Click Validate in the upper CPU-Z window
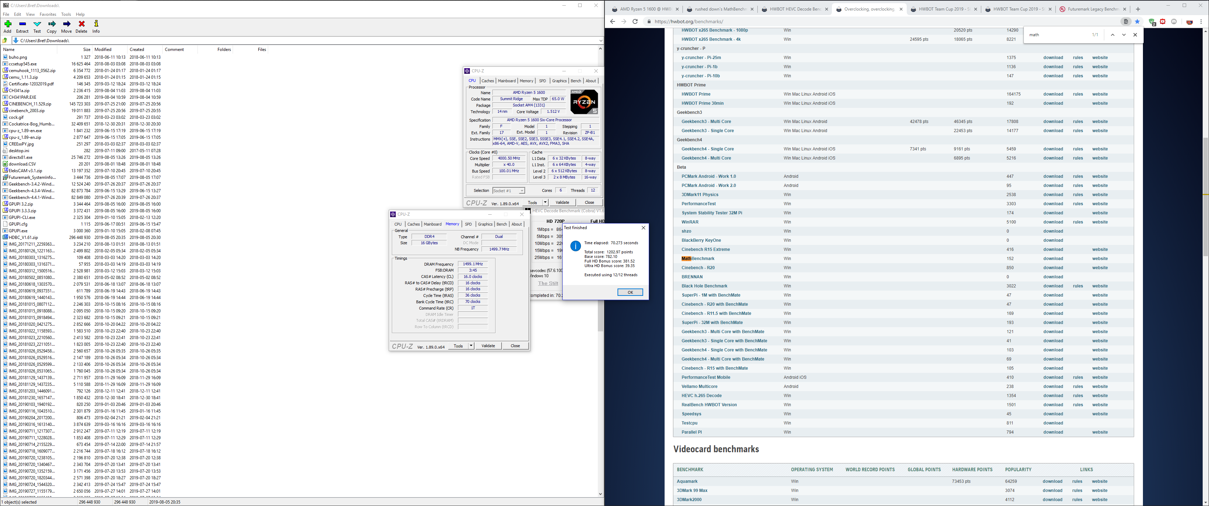Viewport: 1209px width, 506px height. point(562,203)
